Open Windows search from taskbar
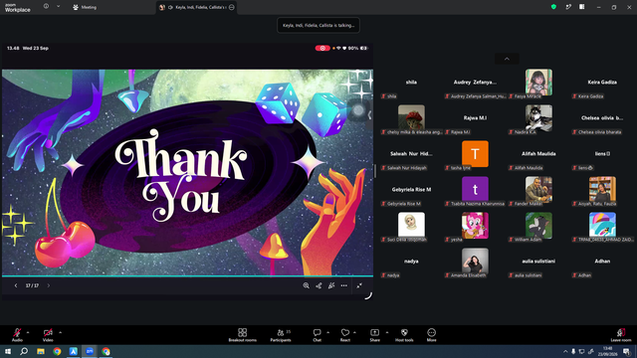Viewport: 637px width, 358px height. click(x=24, y=351)
